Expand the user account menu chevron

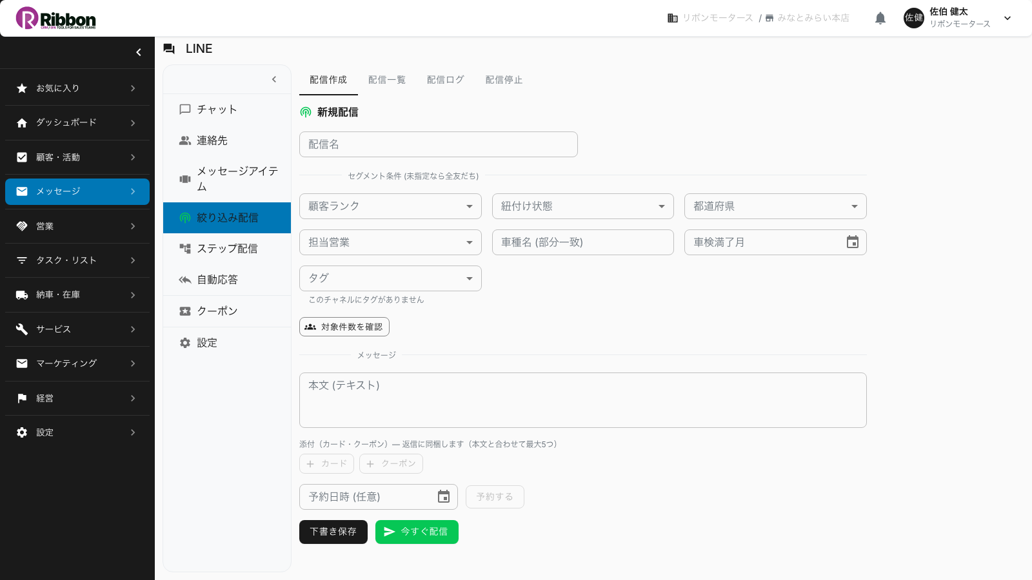click(x=1007, y=18)
